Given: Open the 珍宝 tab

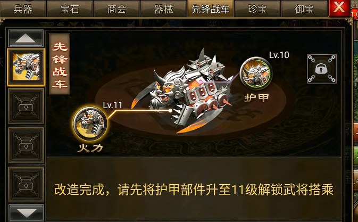Looking at the screenshot, I should (257, 9).
